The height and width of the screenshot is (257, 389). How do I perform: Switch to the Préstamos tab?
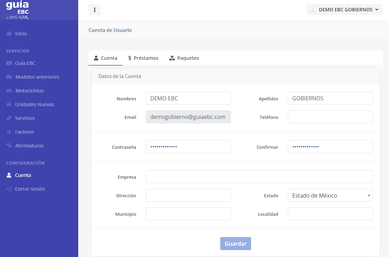[x=143, y=58]
